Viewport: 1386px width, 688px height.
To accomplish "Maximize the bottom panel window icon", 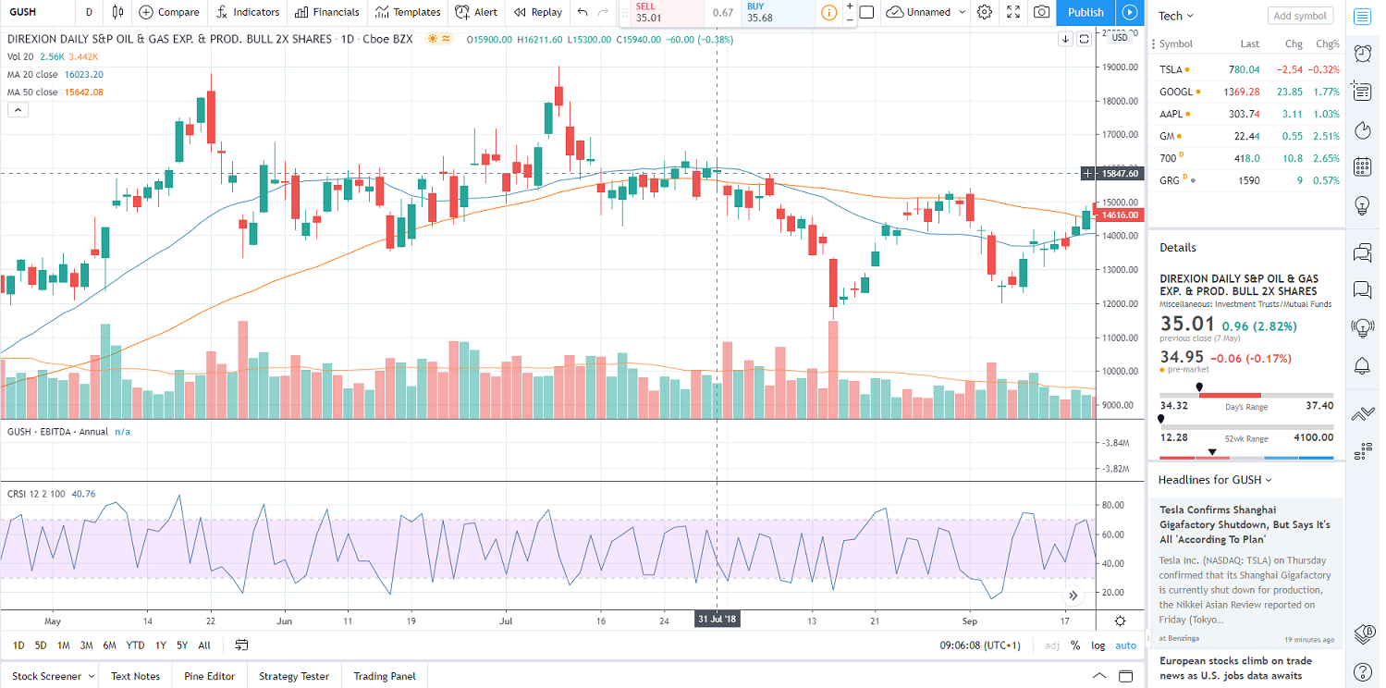I will point(1124,675).
